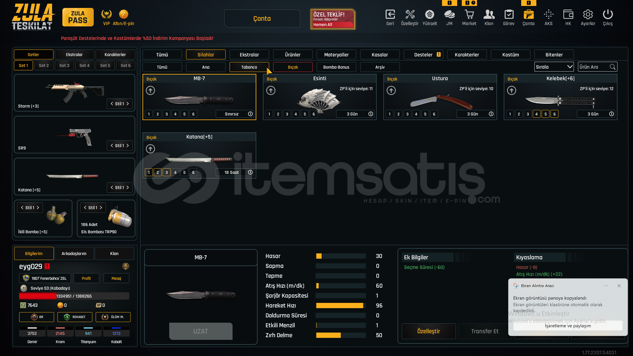Previous style arrow for SR9
Screen dimensions: 633x356
click(112, 146)
